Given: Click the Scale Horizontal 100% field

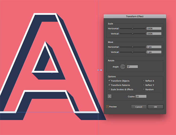Looking at the screenshot, I should coord(154,28).
